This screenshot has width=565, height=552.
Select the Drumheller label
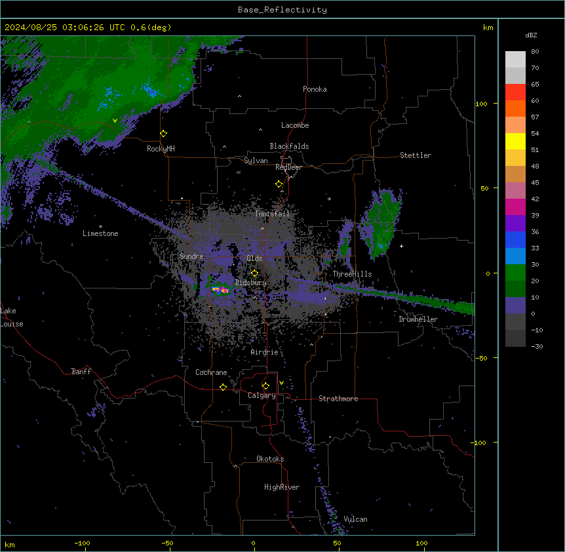click(x=418, y=319)
